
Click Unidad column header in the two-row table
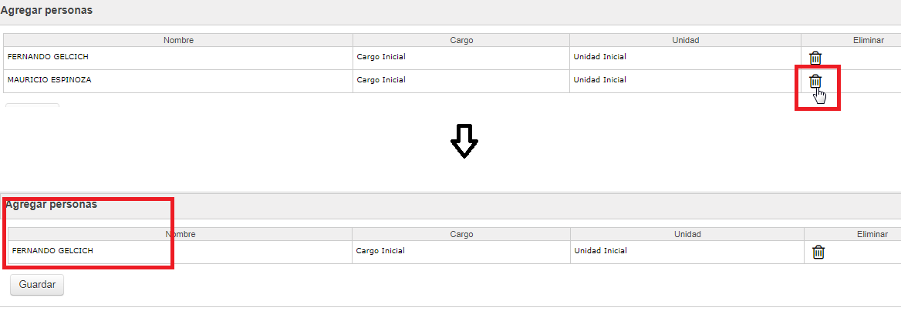[686, 40]
